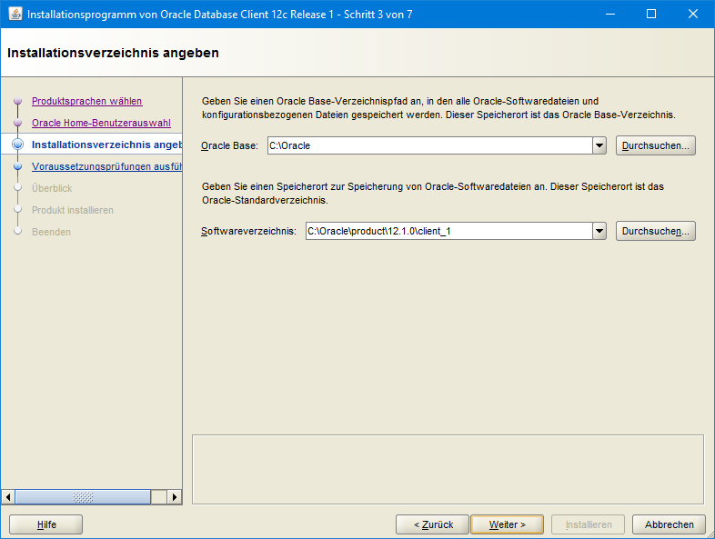Click the current-step bullet marker for Installationsverzeichnis
The image size is (715, 539).
[x=18, y=145]
